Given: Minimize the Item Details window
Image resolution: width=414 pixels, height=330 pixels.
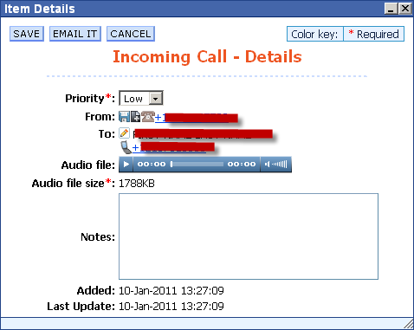Looking at the screenshot, I should pos(391,9).
